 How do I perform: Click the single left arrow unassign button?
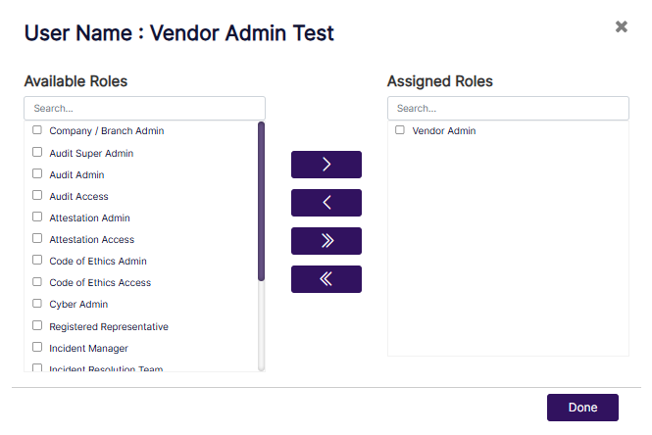[326, 203]
